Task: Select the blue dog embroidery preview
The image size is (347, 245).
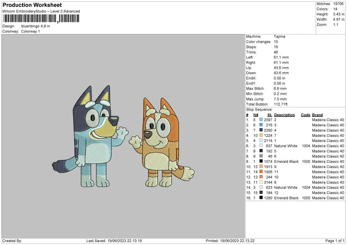Action: pyautogui.click(x=90, y=136)
